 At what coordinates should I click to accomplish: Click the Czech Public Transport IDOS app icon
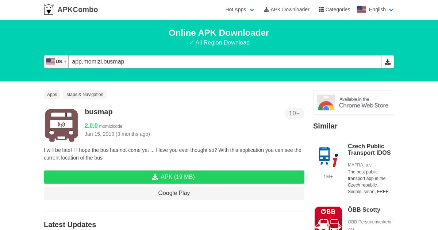point(328,157)
